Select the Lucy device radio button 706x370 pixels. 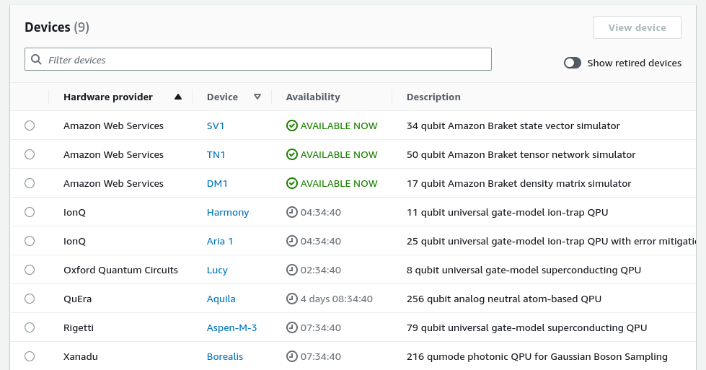[x=30, y=270]
